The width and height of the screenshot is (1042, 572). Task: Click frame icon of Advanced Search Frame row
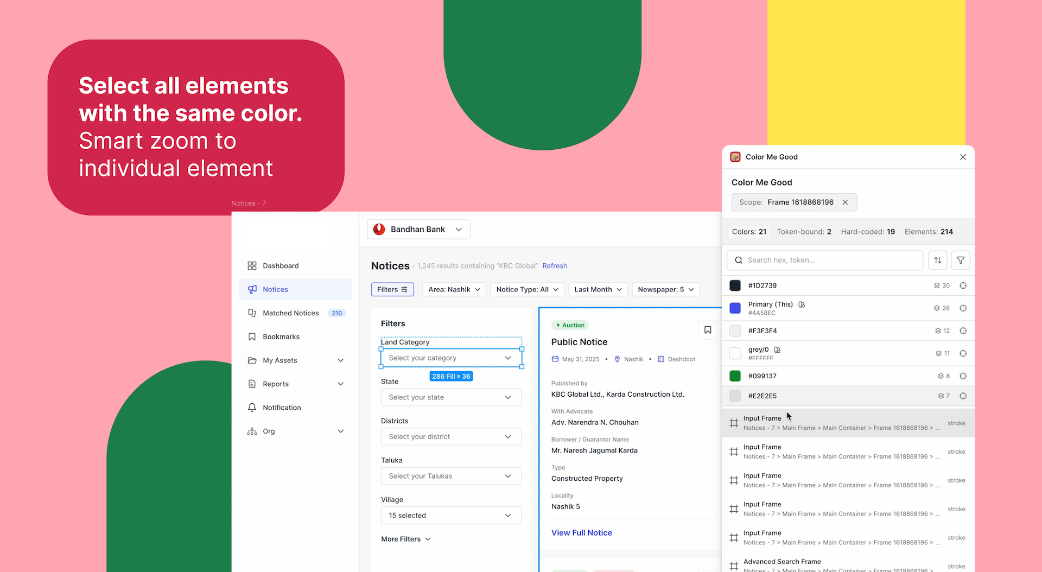click(x=734, y=566)
